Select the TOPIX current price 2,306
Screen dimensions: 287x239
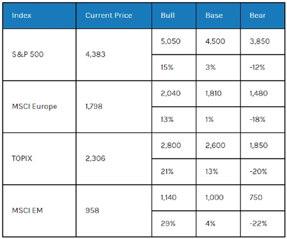95,158
